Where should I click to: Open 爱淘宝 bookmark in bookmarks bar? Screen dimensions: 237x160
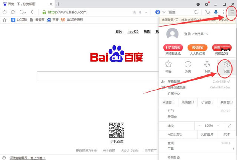pyautogui.click(x=37, y=20)
